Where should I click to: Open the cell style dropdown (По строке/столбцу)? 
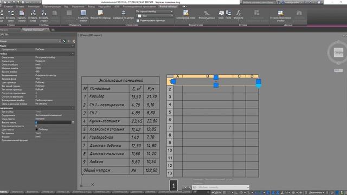click(x=154, y=11)
